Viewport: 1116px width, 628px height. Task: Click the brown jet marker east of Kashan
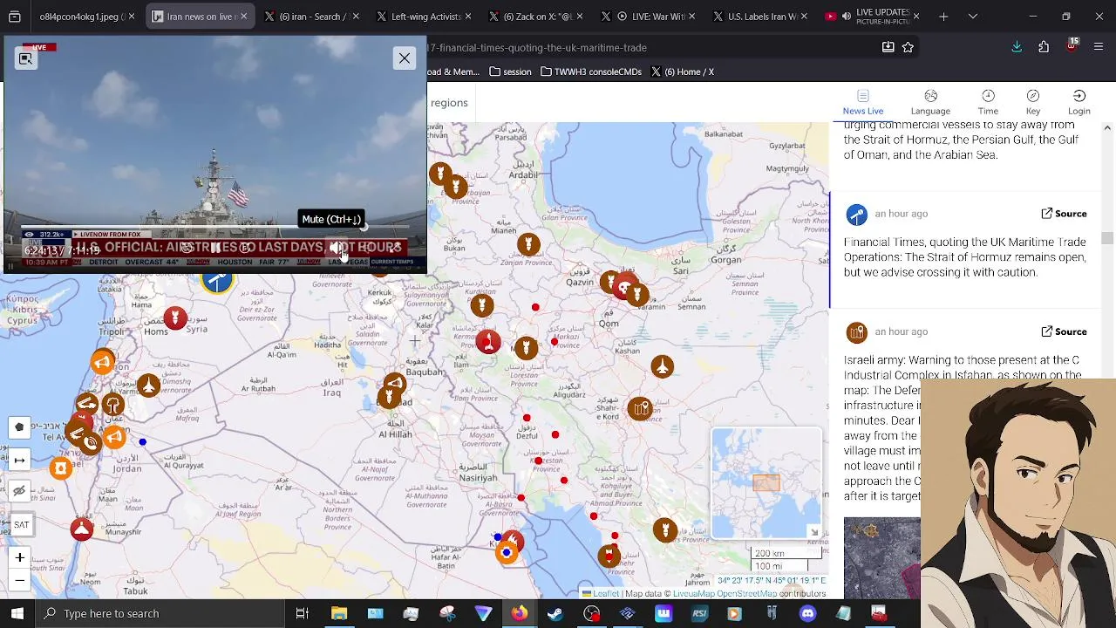(x=662, y=366)
